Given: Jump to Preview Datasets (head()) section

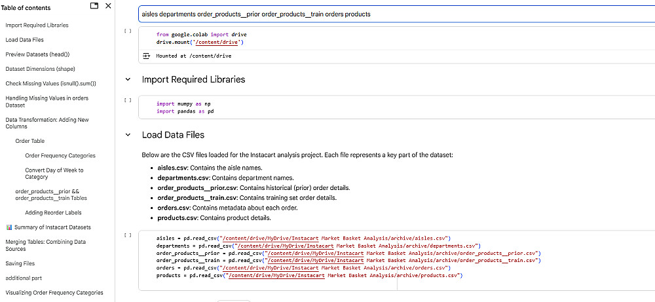Looking at the screenshot, I should point(37,54).
